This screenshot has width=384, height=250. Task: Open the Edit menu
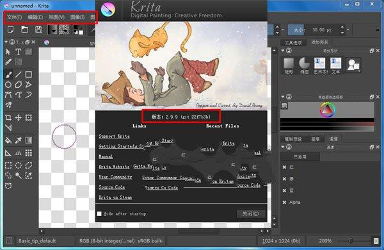[35, 17]
